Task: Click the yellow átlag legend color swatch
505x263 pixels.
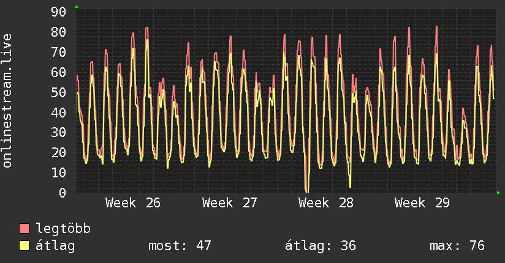Action: (x=25, y=245)
